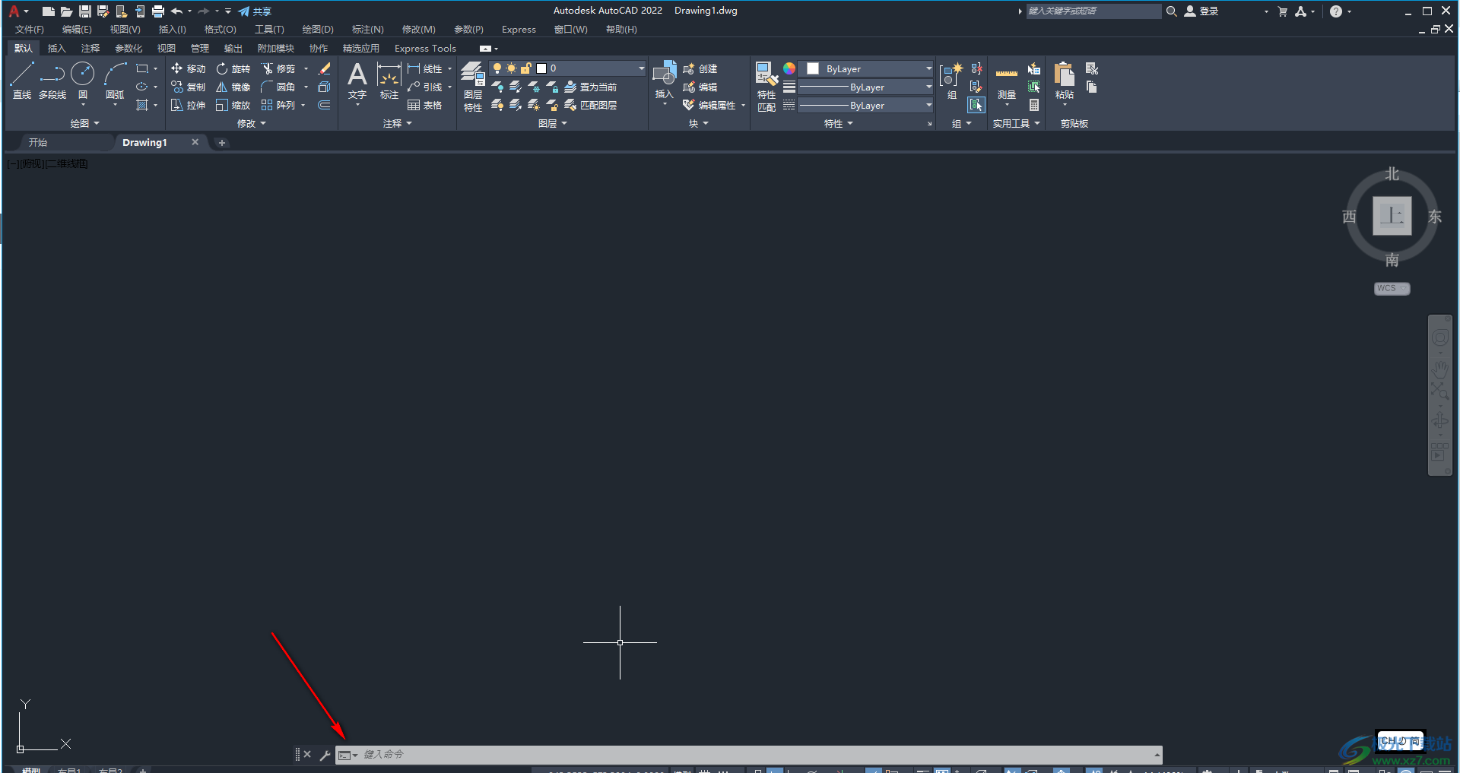Viewport: 1460px width, 773px height.
Task: Expand the 图层 (Layers) panel
Action: [552, 123]
